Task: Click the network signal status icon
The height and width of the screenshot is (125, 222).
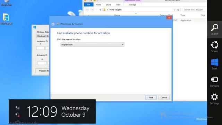Action: (18, 108)
